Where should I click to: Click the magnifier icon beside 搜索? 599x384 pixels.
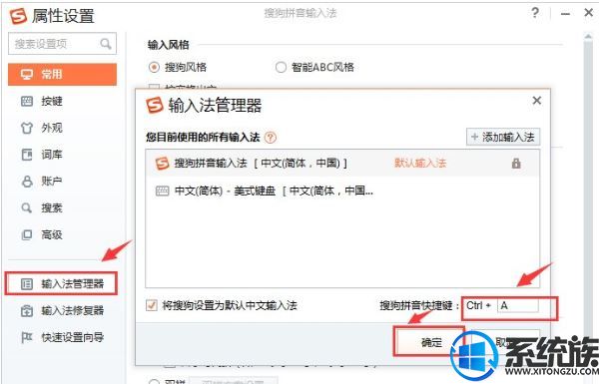click(26, 208)
